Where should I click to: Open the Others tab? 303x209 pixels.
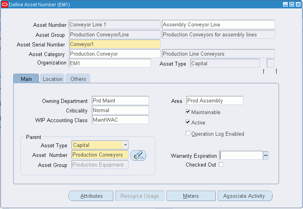78,79
